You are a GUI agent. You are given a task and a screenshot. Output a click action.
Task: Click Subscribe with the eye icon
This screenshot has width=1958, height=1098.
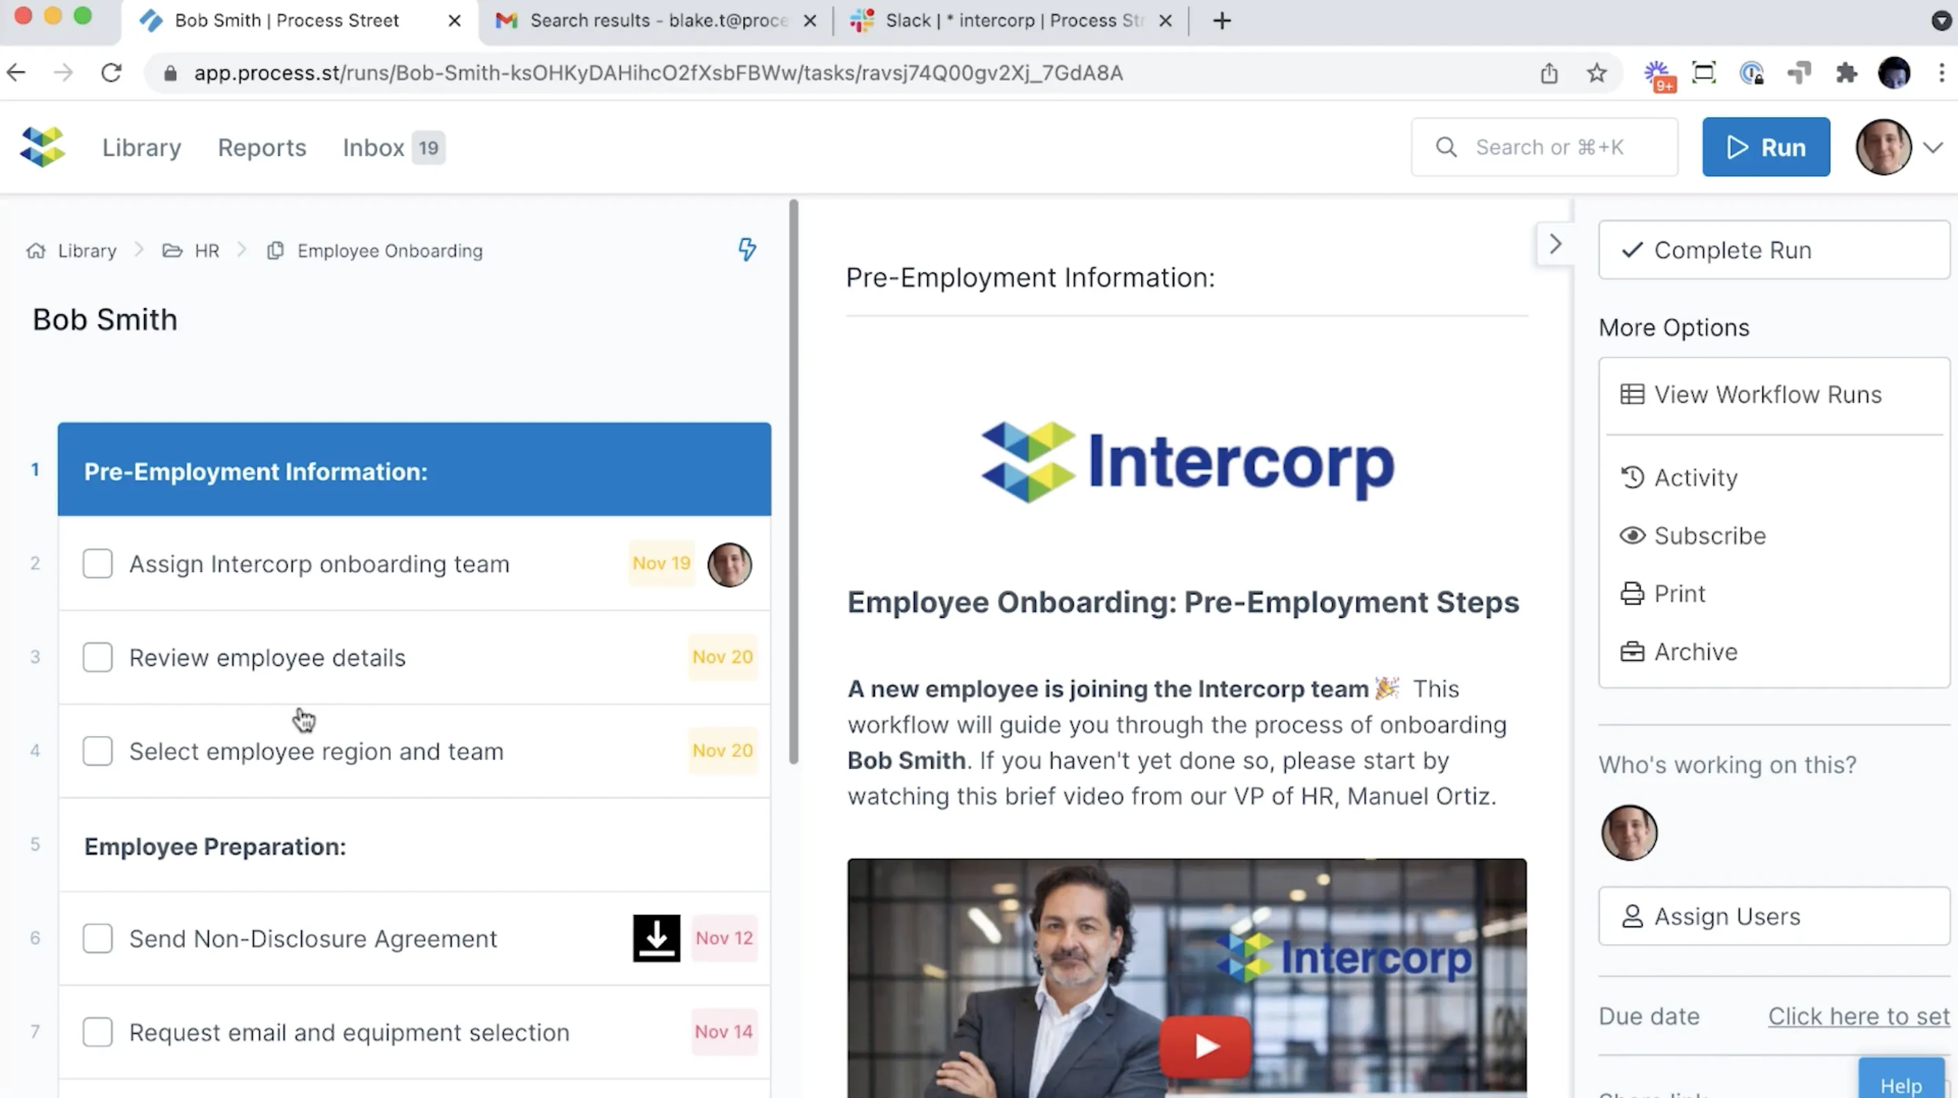[1693, 536]
